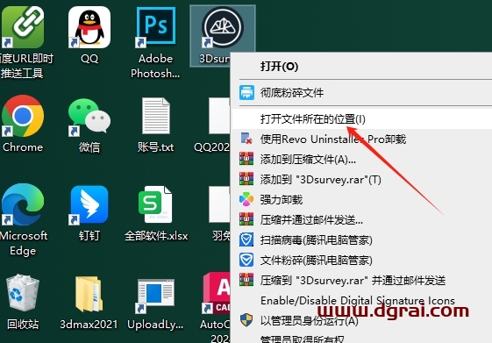Image resolution: width=492 pixels, height=343 pixels.
Task: Choose 打开文件所在的位置(I) menu entry
Action: click(x=361, y=119)
